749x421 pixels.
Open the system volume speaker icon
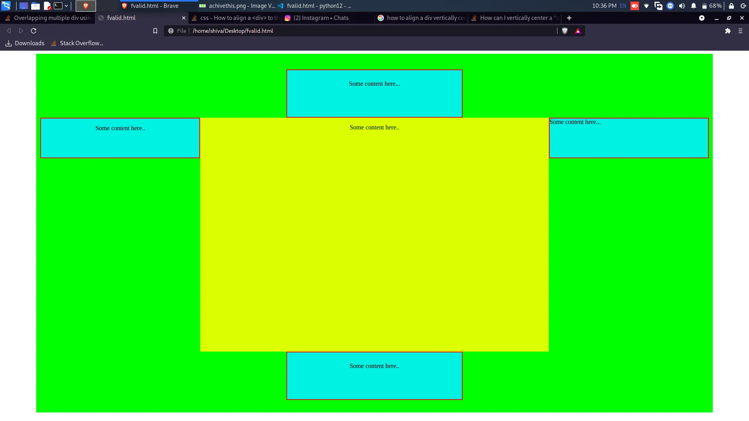682,6
